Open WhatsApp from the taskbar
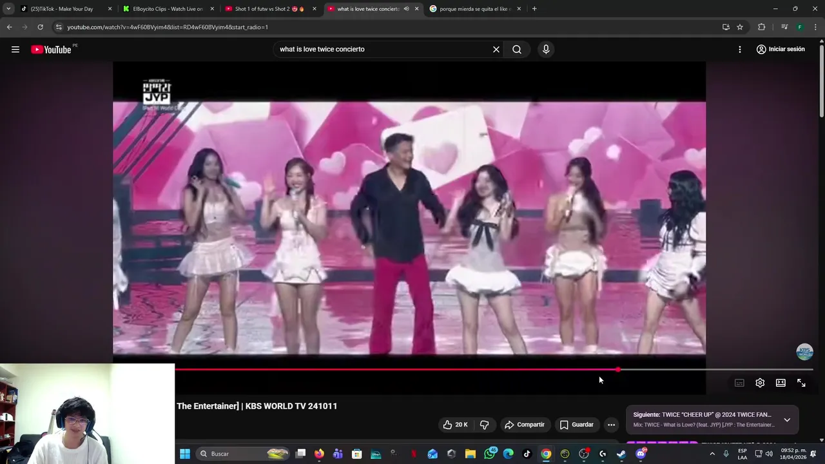The height and width of the screenshot is (464, 825). tap(490, 454)
